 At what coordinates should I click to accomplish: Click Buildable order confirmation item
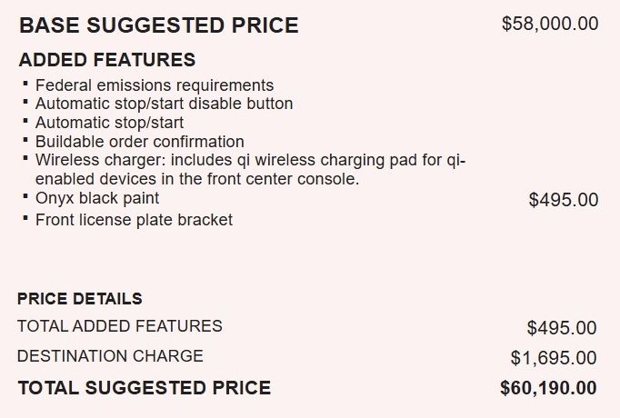click(140, 142)
